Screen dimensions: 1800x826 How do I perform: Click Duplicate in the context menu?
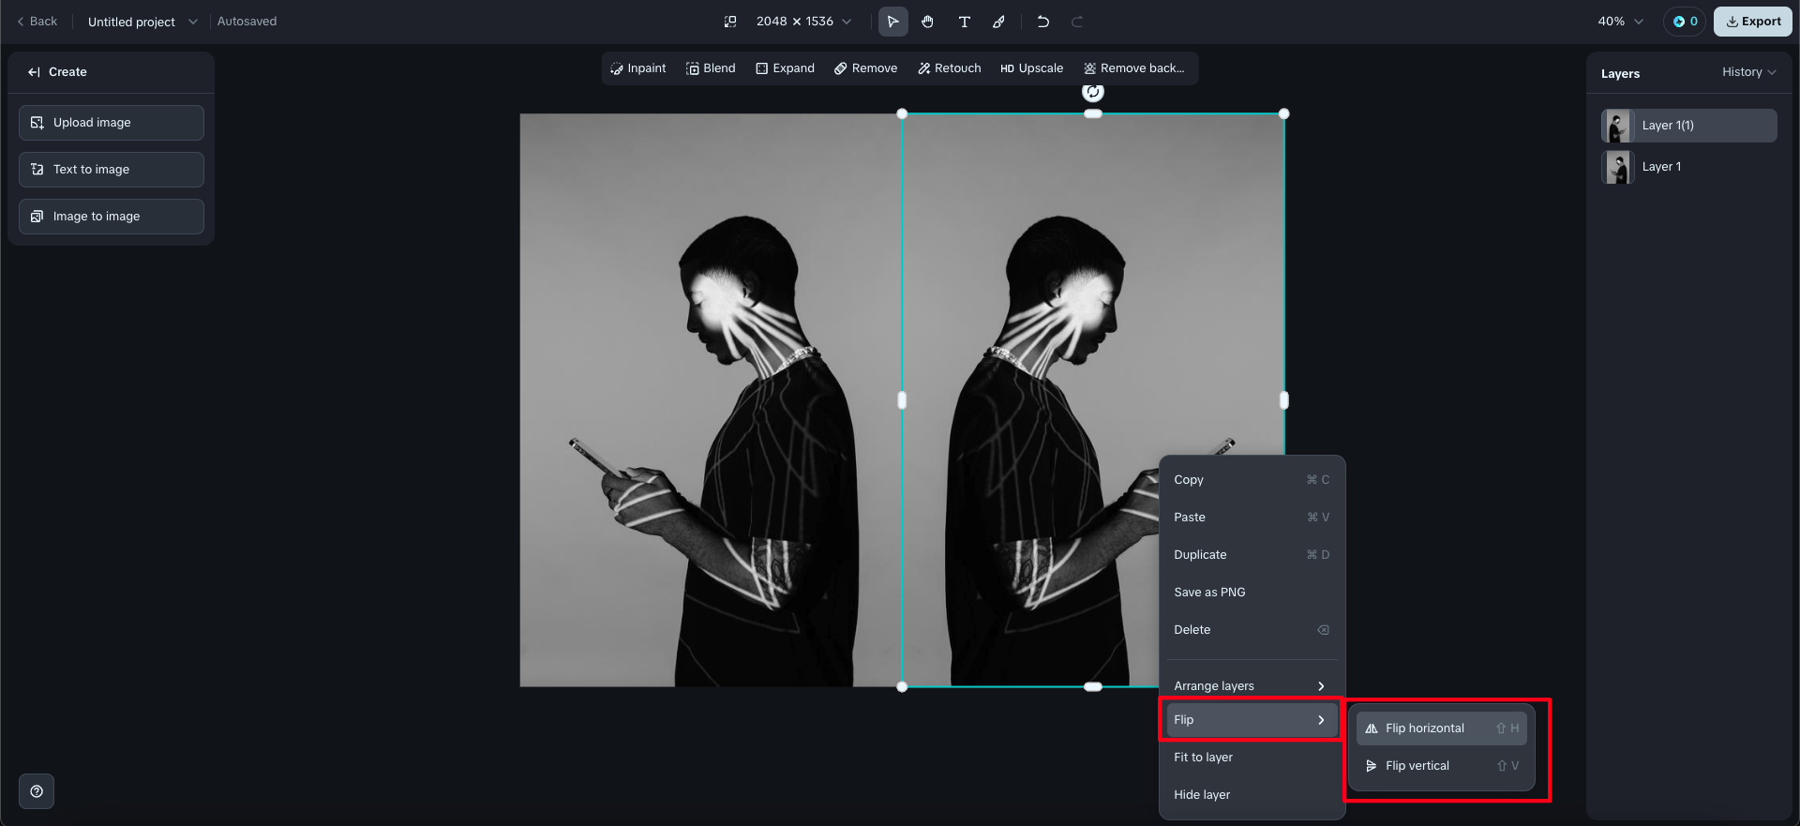point(1200,555)
